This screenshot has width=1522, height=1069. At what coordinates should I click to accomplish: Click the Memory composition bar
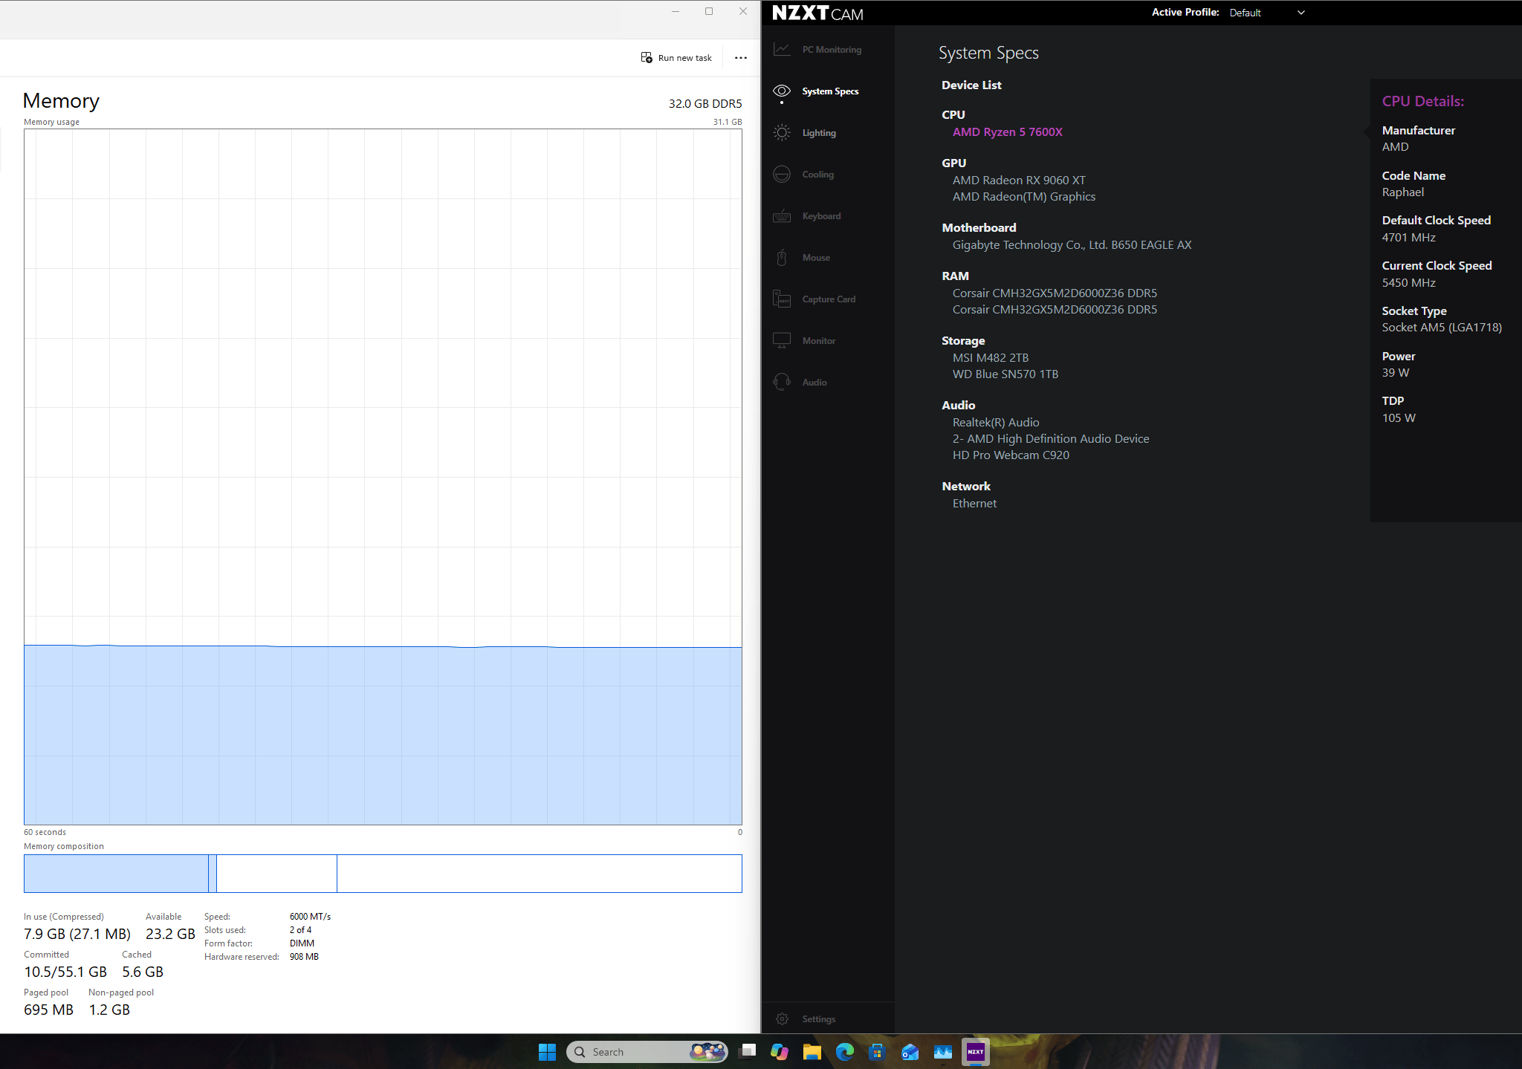click(383, 874)
